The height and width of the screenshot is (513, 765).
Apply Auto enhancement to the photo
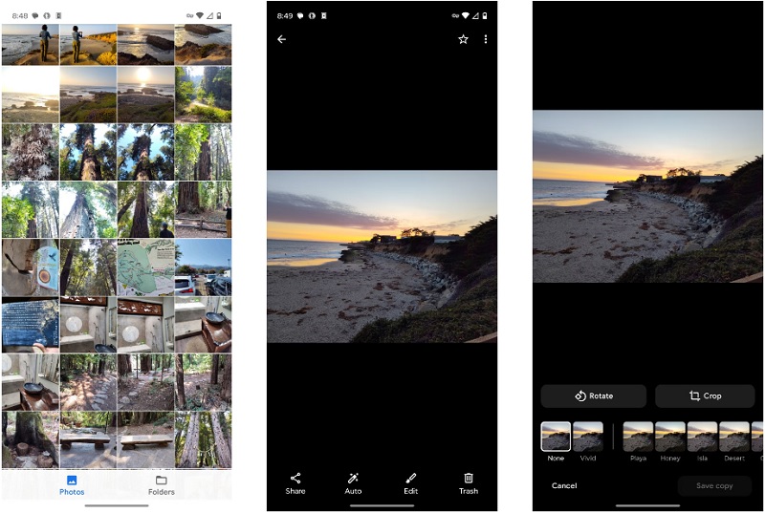tap(353, 483)
